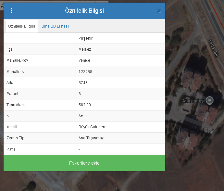This screenshot has height=191, width=224.
Task: Select the Yenice neighborhood value
Action: 84,60
